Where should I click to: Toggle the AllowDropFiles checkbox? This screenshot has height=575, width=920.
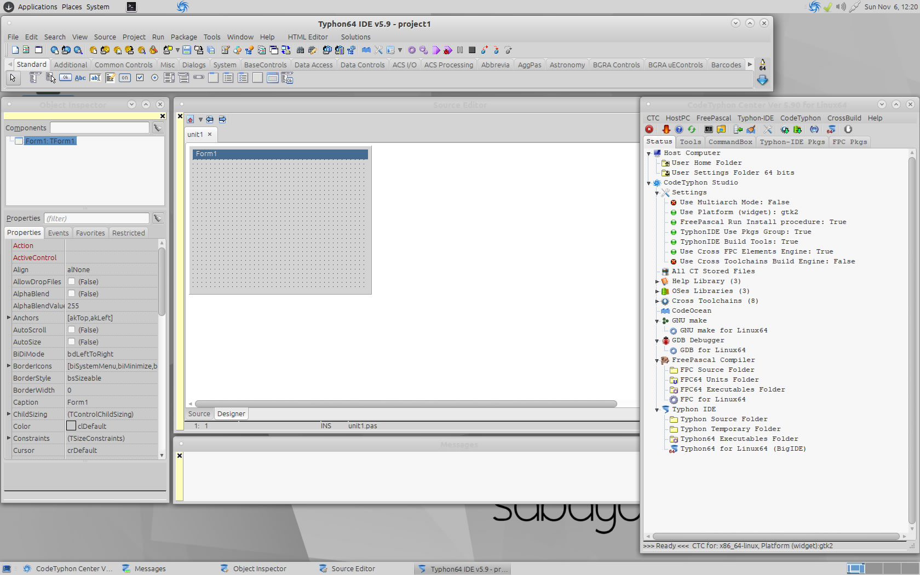tap(71, 281)
